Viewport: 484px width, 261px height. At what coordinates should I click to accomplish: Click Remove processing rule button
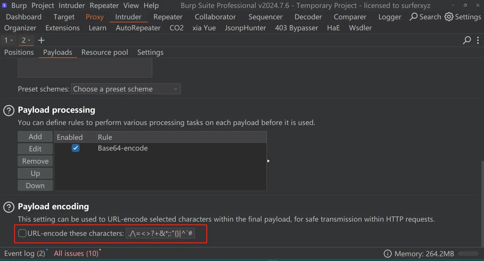[x=35, y=161]
